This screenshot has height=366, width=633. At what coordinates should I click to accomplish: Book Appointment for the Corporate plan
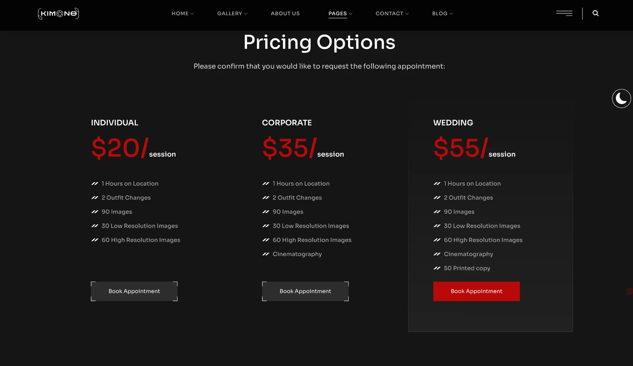(x=305, y=291)
